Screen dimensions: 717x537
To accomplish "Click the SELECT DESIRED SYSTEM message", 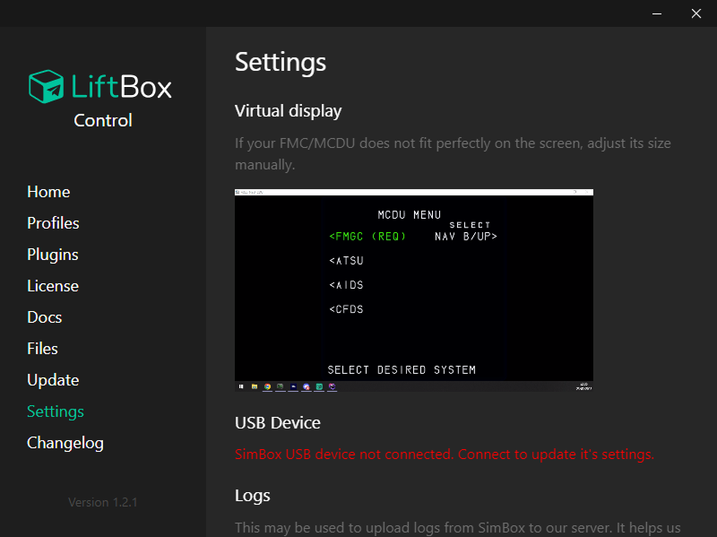I will [x=402, y=369].
